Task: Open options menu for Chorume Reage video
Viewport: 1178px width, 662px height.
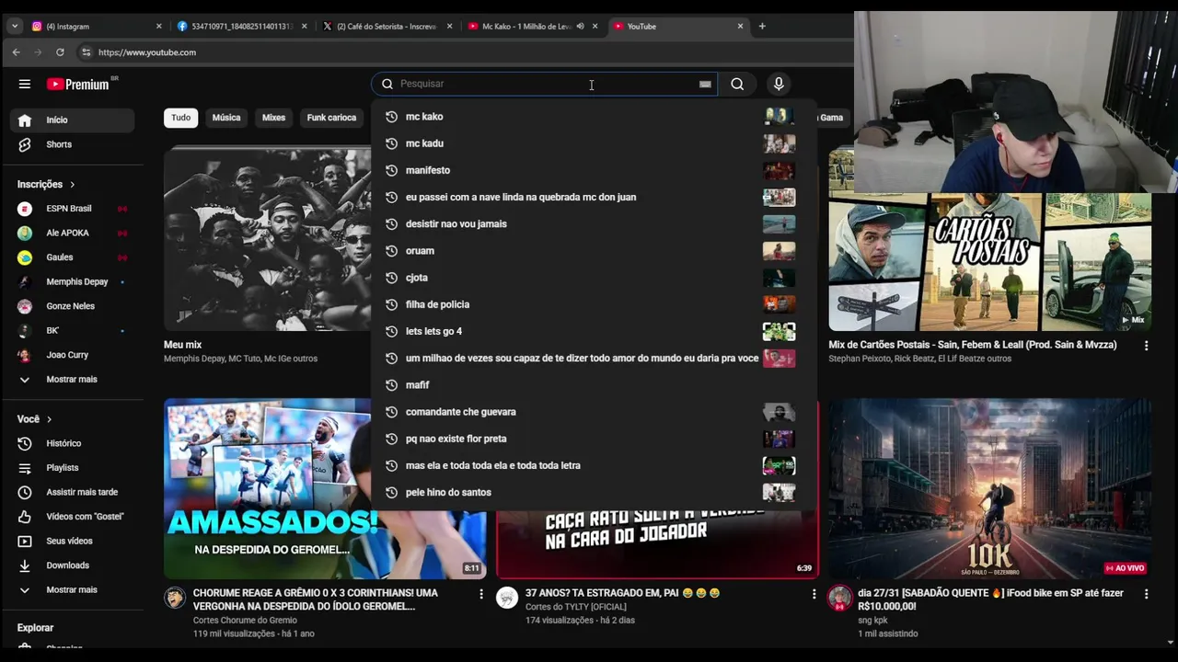Action: click(x=480, y=594)
